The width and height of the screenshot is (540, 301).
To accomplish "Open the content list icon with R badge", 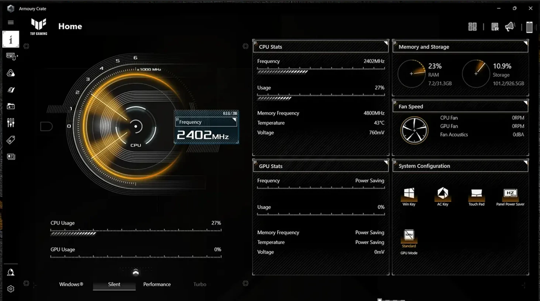I will pyautogui.click(x=495, y=27).
